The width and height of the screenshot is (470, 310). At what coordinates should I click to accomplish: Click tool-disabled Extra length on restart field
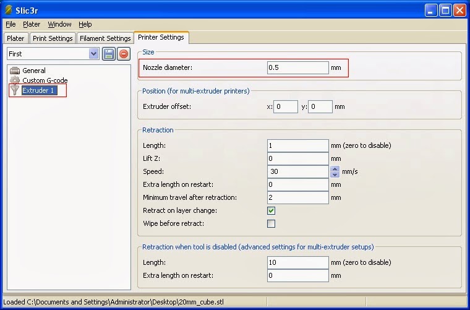(x=298, y=275)
